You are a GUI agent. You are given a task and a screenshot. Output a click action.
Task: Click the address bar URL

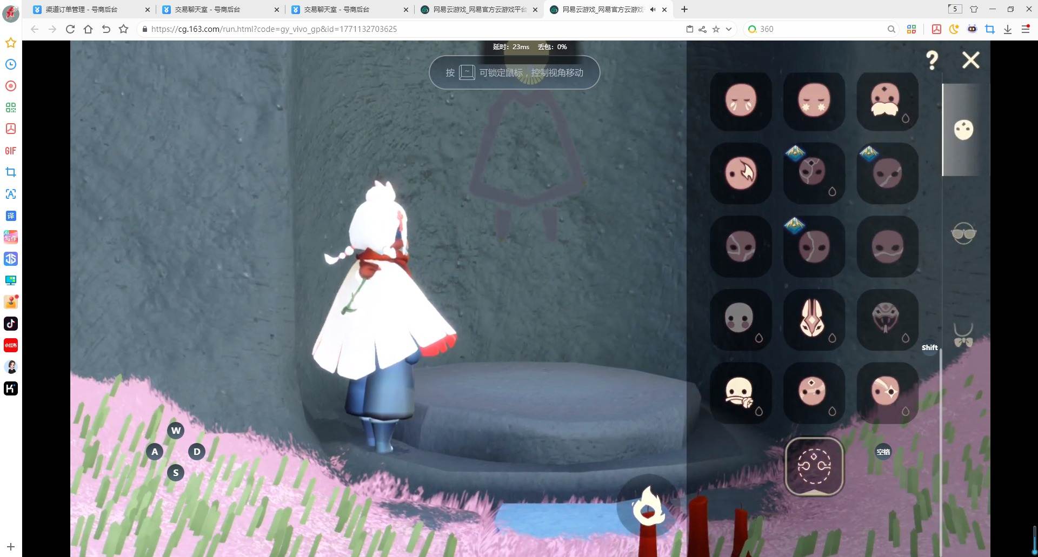pyautogui.click(x=274, y=29)
